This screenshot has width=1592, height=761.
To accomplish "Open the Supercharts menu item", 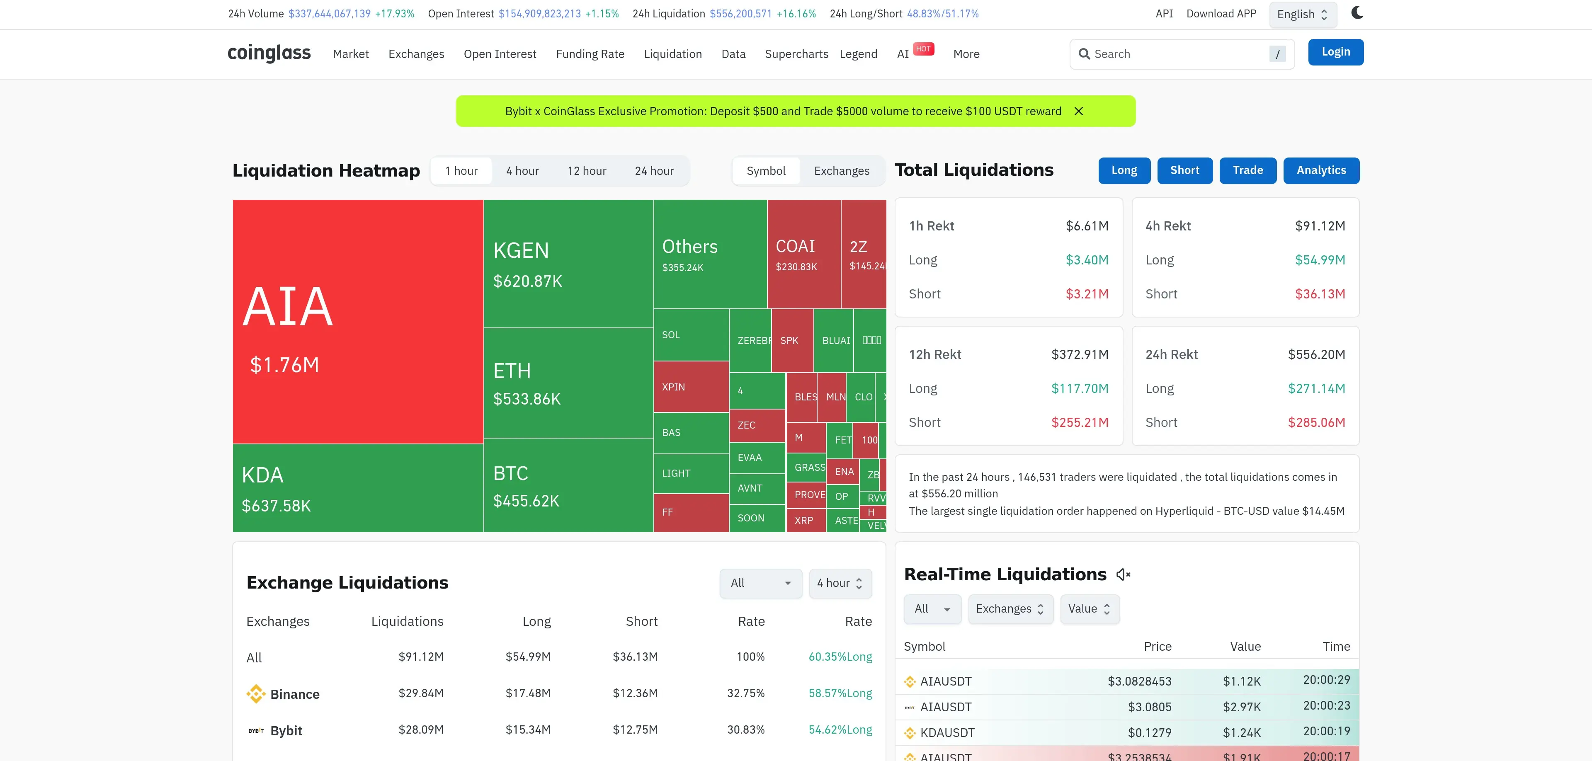I will coord(796,54).
